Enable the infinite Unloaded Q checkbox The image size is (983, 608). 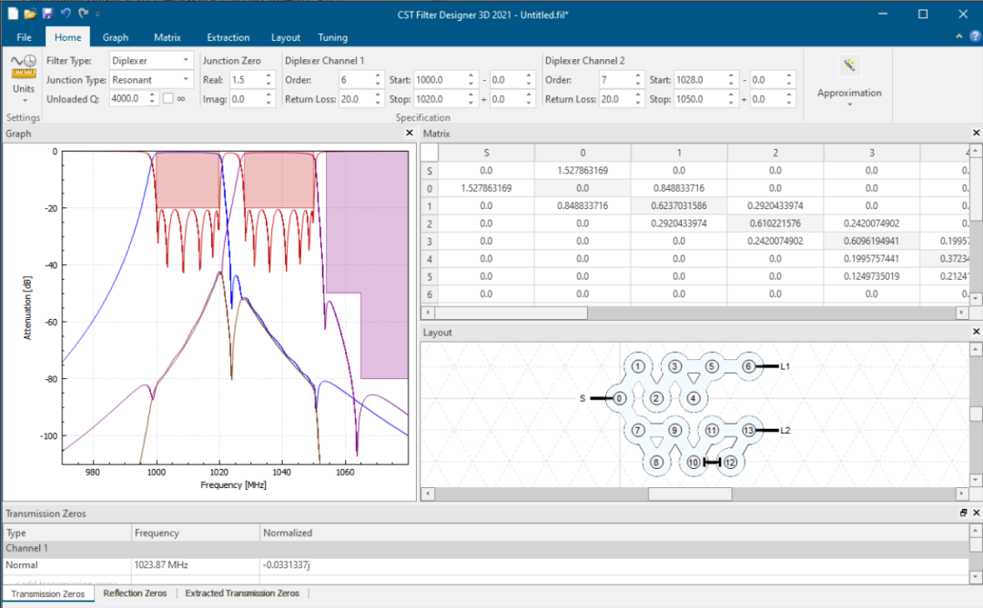167,98
